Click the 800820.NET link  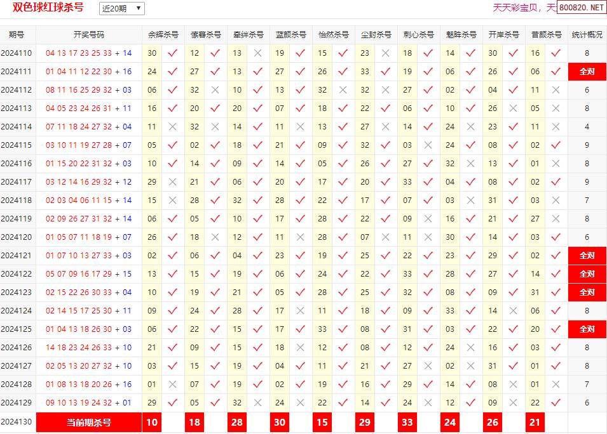(582, 8)
